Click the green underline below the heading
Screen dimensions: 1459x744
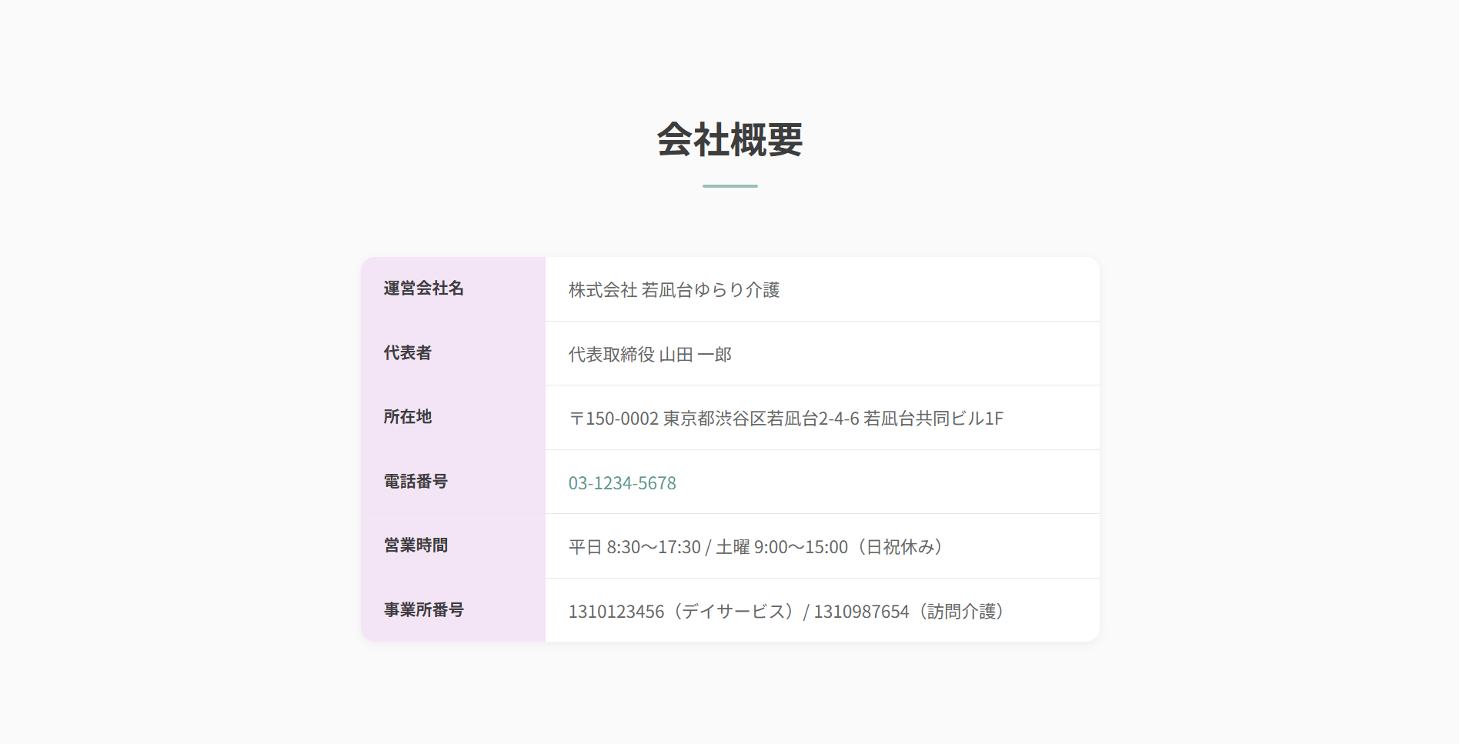click(729, 186)
